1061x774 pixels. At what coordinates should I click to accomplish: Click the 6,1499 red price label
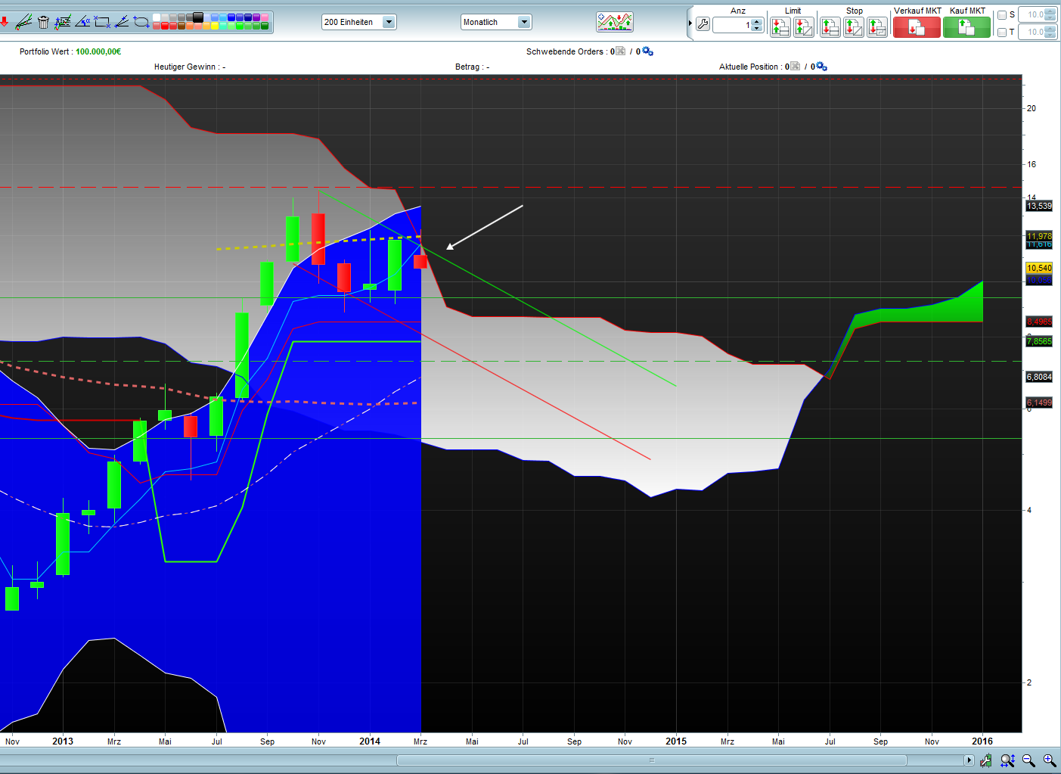pos(1039,403)
